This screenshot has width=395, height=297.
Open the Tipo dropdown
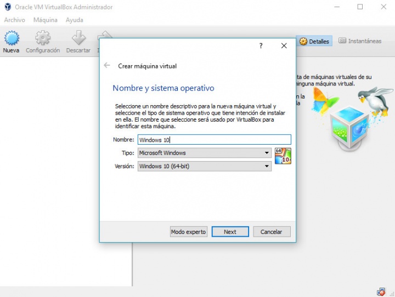tap(205, 153)
